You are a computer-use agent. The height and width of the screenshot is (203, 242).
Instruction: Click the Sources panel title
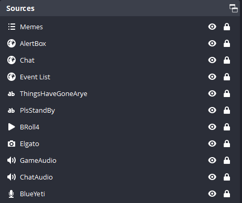(20, 8)
